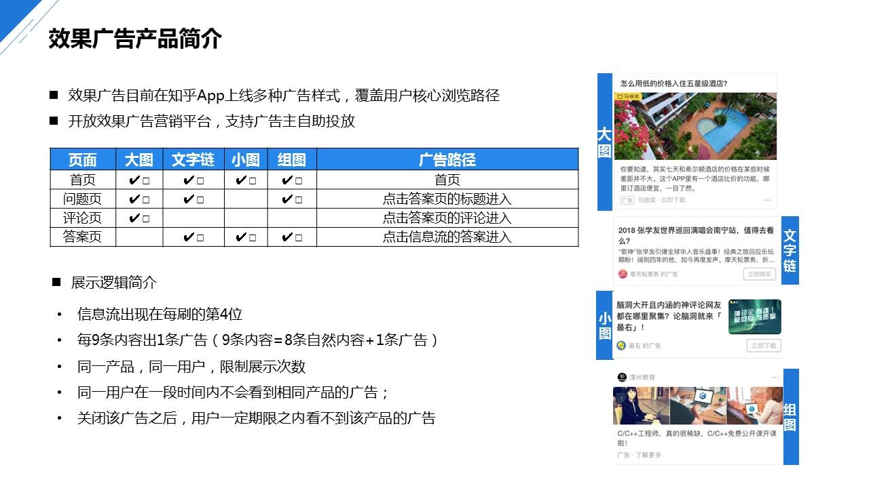Click the 立即下载 button on the 最右 ad
The width and height of the screenshot is (869, 488).
point(764,346)
